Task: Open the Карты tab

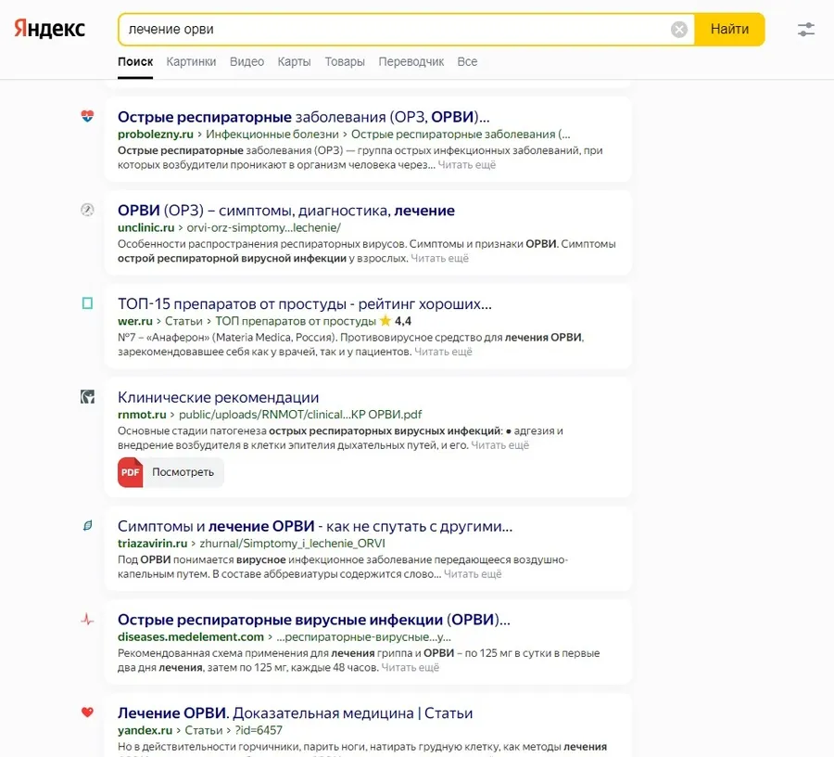Action: 294,62
